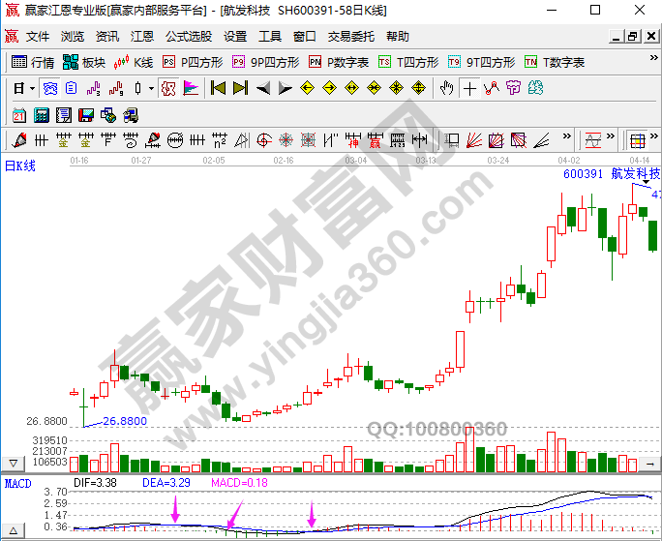Toggle the crosshair cursor tool
Viewport: 662px width, 541px height.
coord(469,88)
